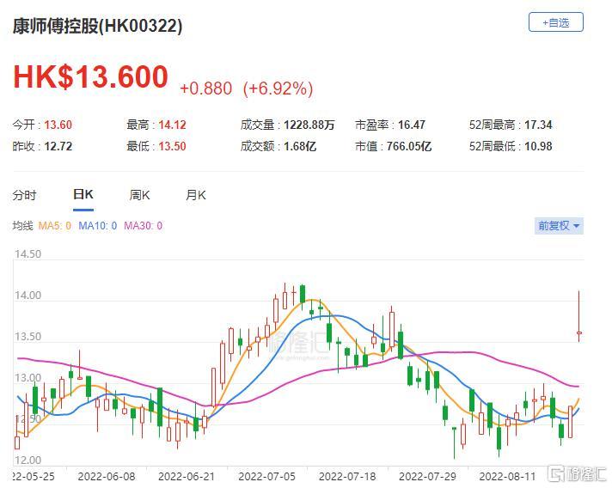Click the 2022-08-11 date axis label
Screen dimensions: 612x488
click(x=507, y=477)
